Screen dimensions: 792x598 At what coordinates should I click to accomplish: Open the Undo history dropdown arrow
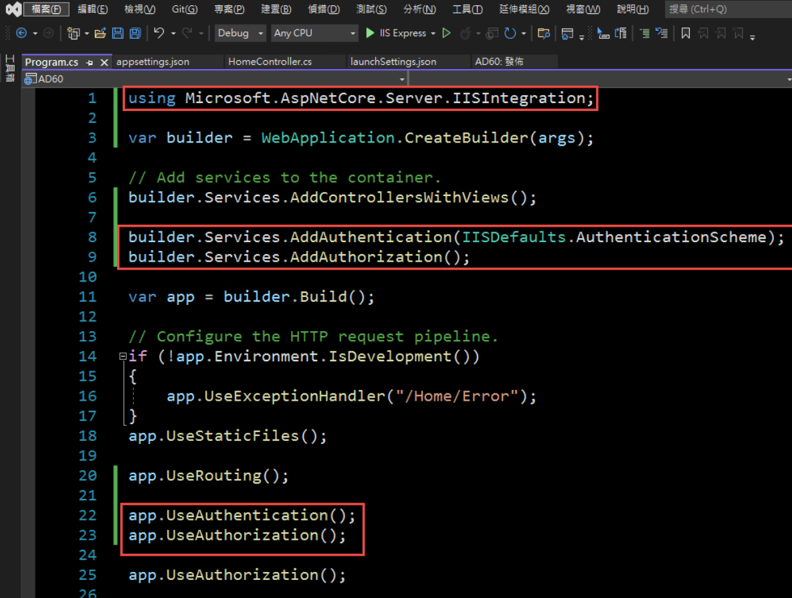173,33
